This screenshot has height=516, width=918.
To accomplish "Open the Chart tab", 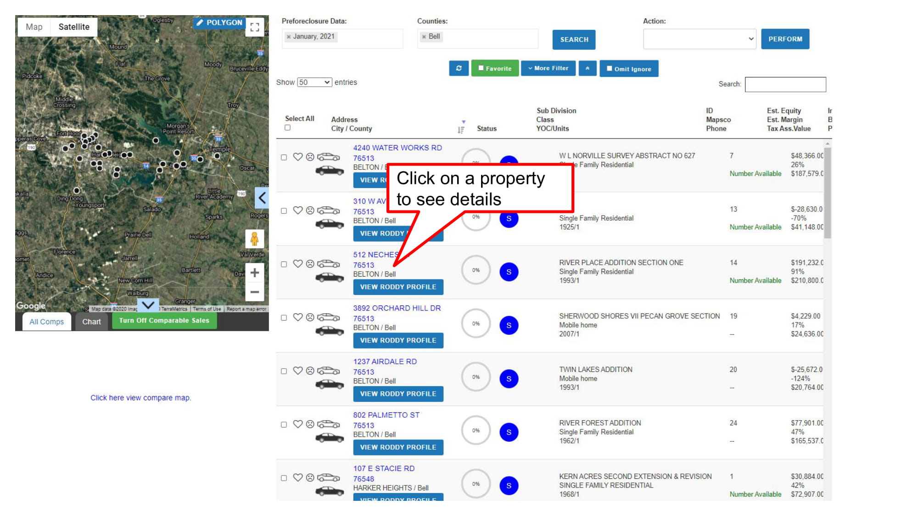I will [x=91, y=322].
